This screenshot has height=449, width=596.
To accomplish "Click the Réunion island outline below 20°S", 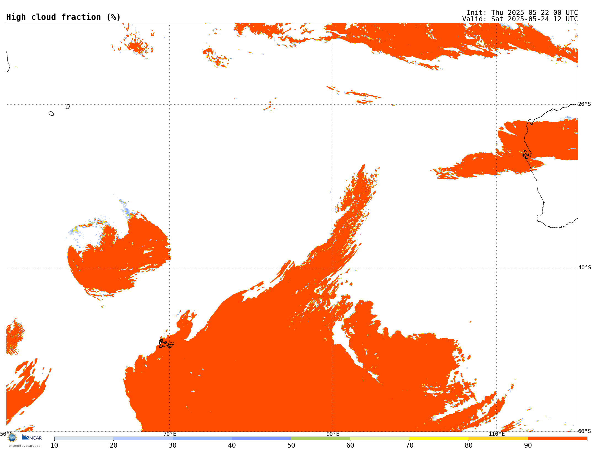I will (x=51, y=113).
